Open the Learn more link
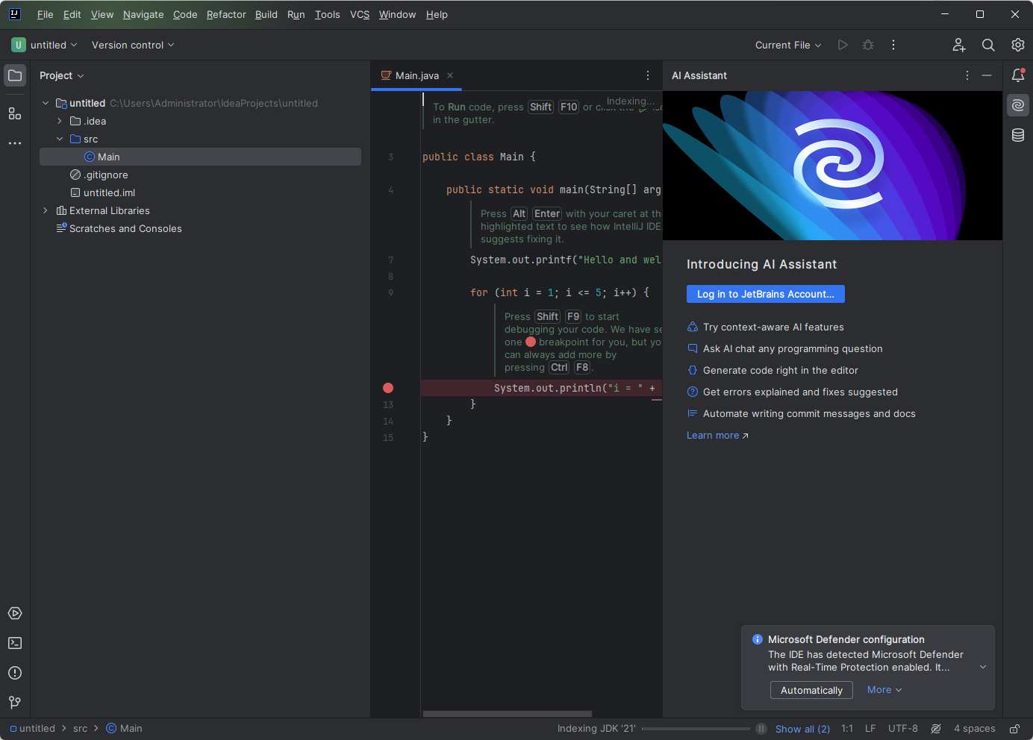Image resolution: width=1033 pixels, height=740 pixels. pos(717,436)
